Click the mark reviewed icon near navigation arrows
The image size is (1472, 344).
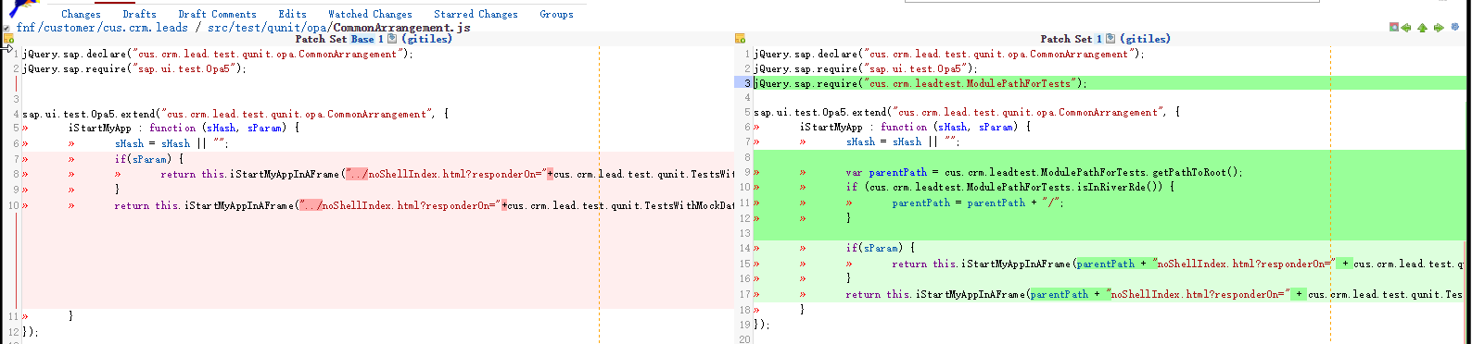[1394, 27]
